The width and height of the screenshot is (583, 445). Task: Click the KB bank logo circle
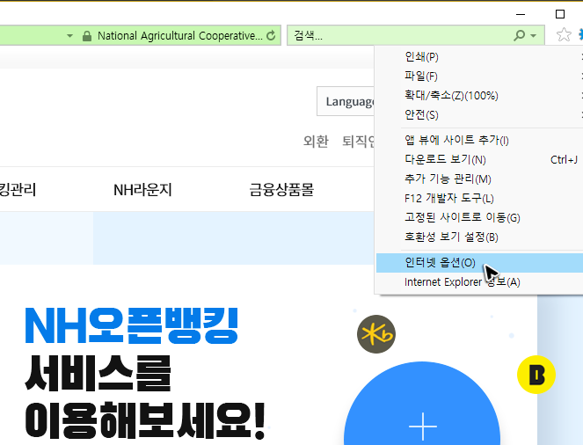point(375,334)
